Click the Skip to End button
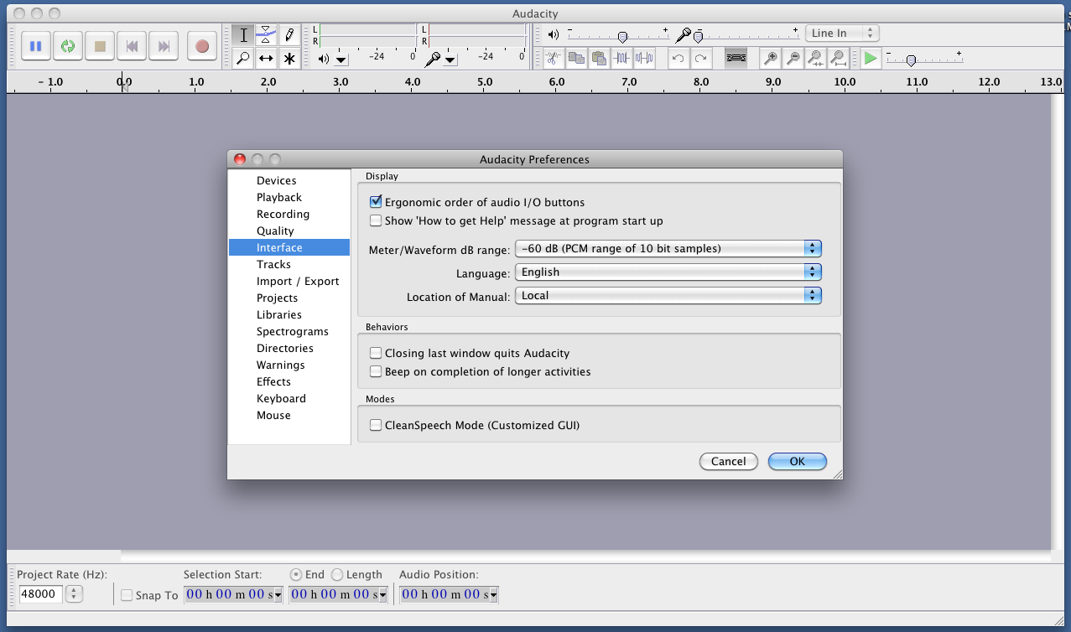This screenshot has width=1071, height=632. point(164,46)
